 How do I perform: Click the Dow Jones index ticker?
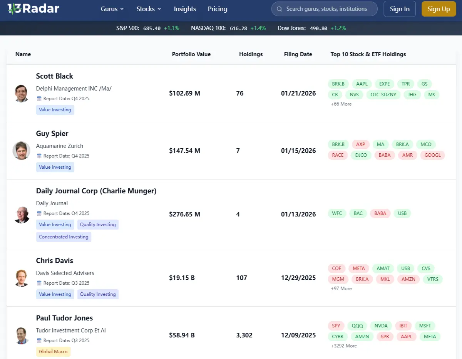coord(312,28)
